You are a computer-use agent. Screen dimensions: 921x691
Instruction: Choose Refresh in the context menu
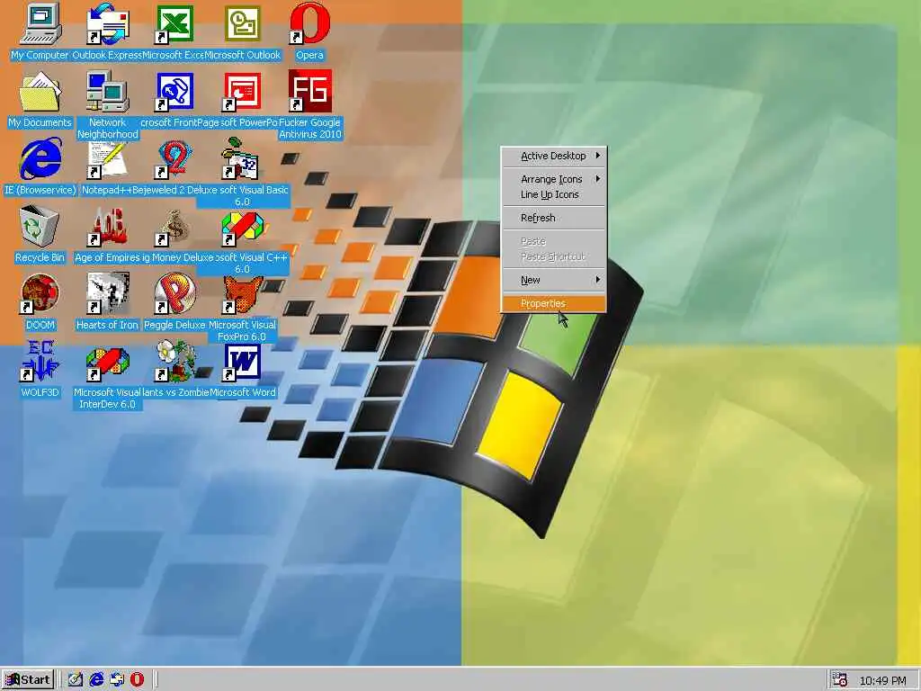pos(554,218)
